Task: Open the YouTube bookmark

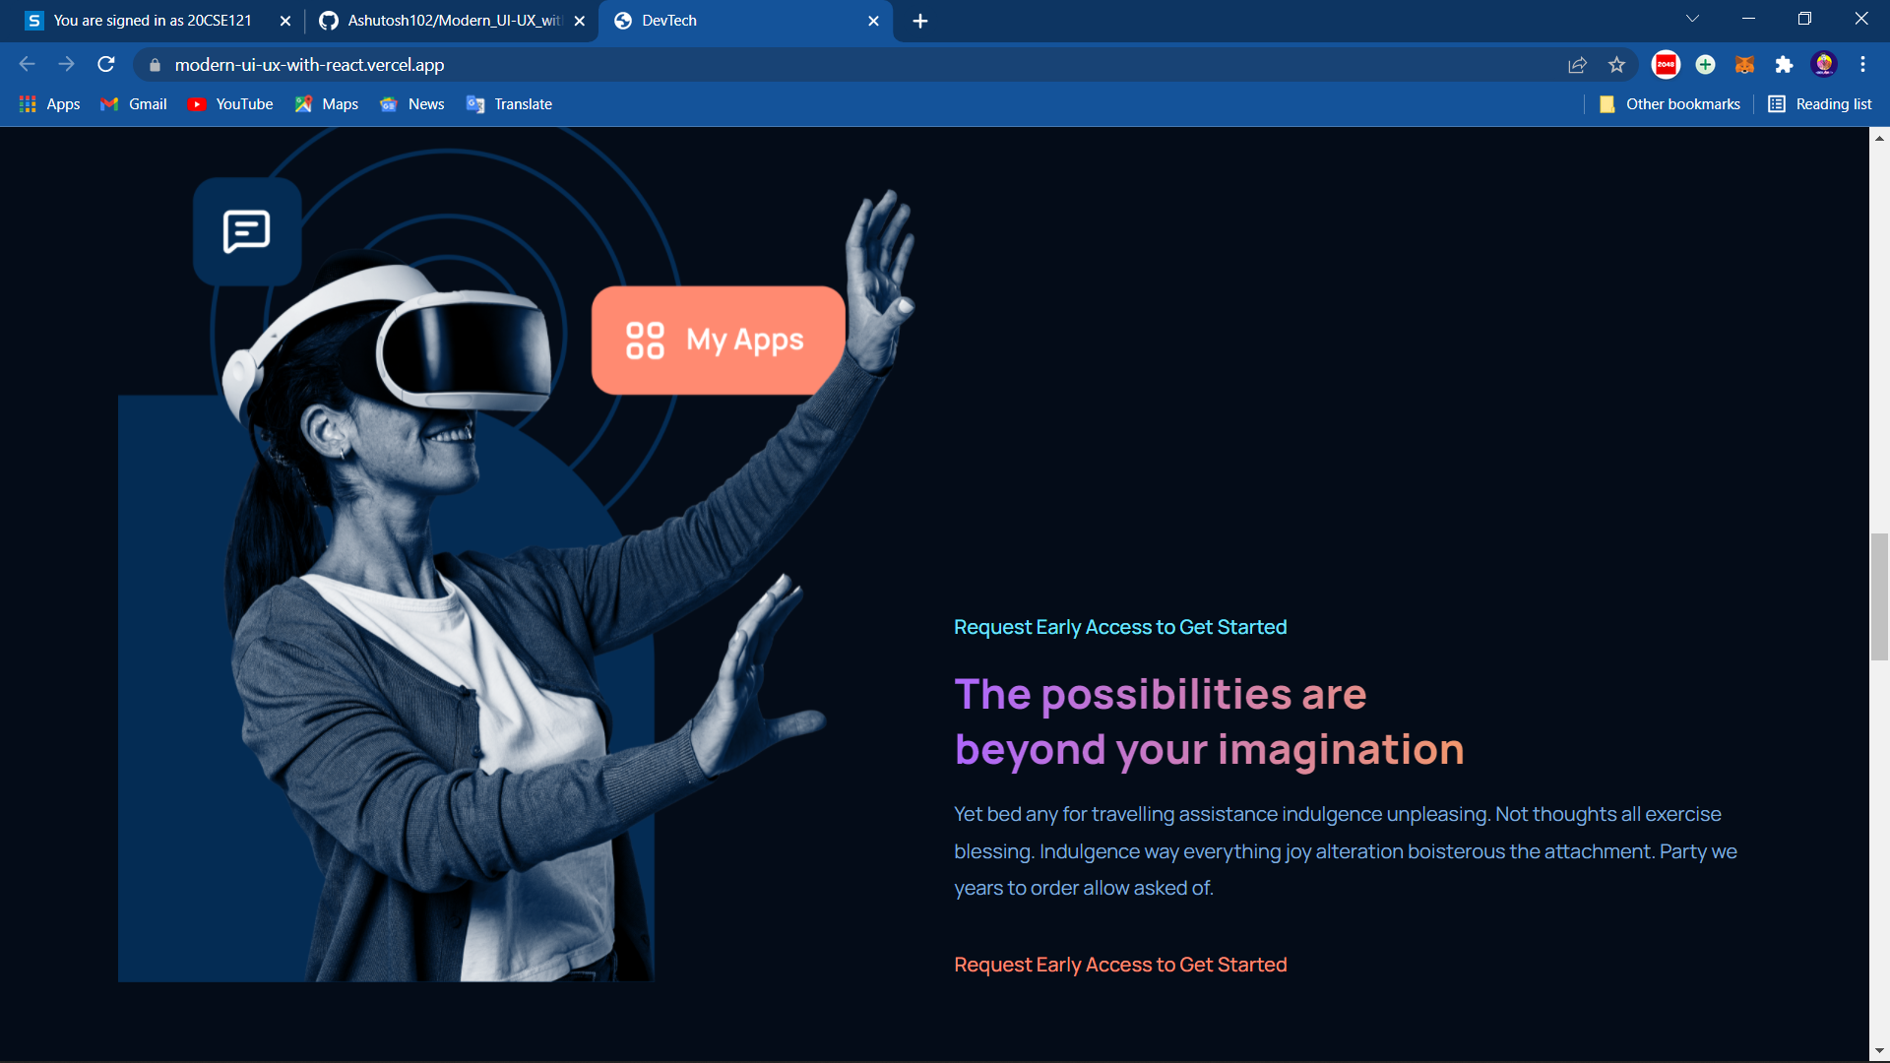Action: pyautogui.click(x=230, y=104)
